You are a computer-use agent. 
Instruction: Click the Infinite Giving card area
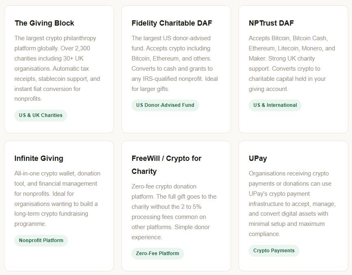point(59,203)
